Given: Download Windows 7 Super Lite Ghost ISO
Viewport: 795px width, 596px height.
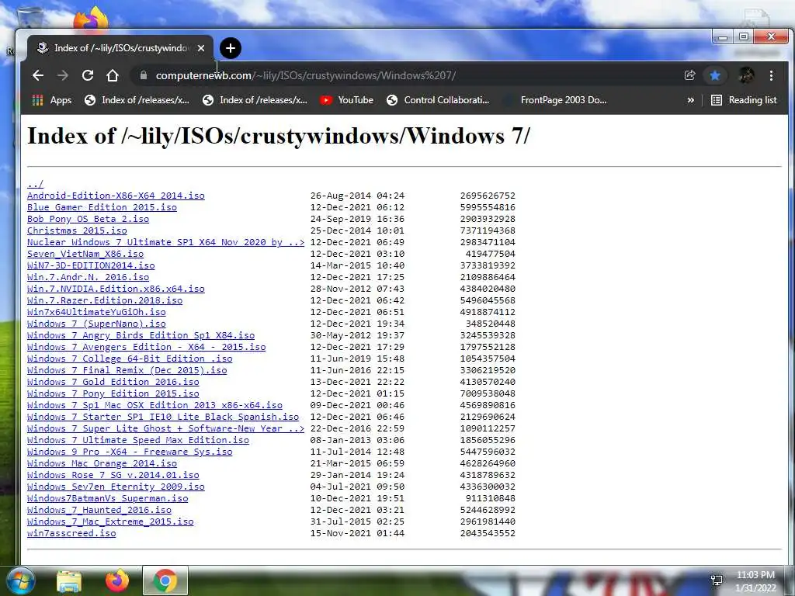Looking at the screenshot, I should click(166, 428).
